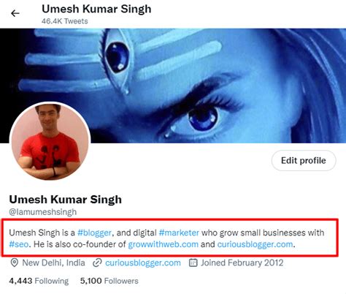The width and height of the screenshot is (346, 294).
Task: Open the #seo hashtag in the bio
Action: pos(19,244)
